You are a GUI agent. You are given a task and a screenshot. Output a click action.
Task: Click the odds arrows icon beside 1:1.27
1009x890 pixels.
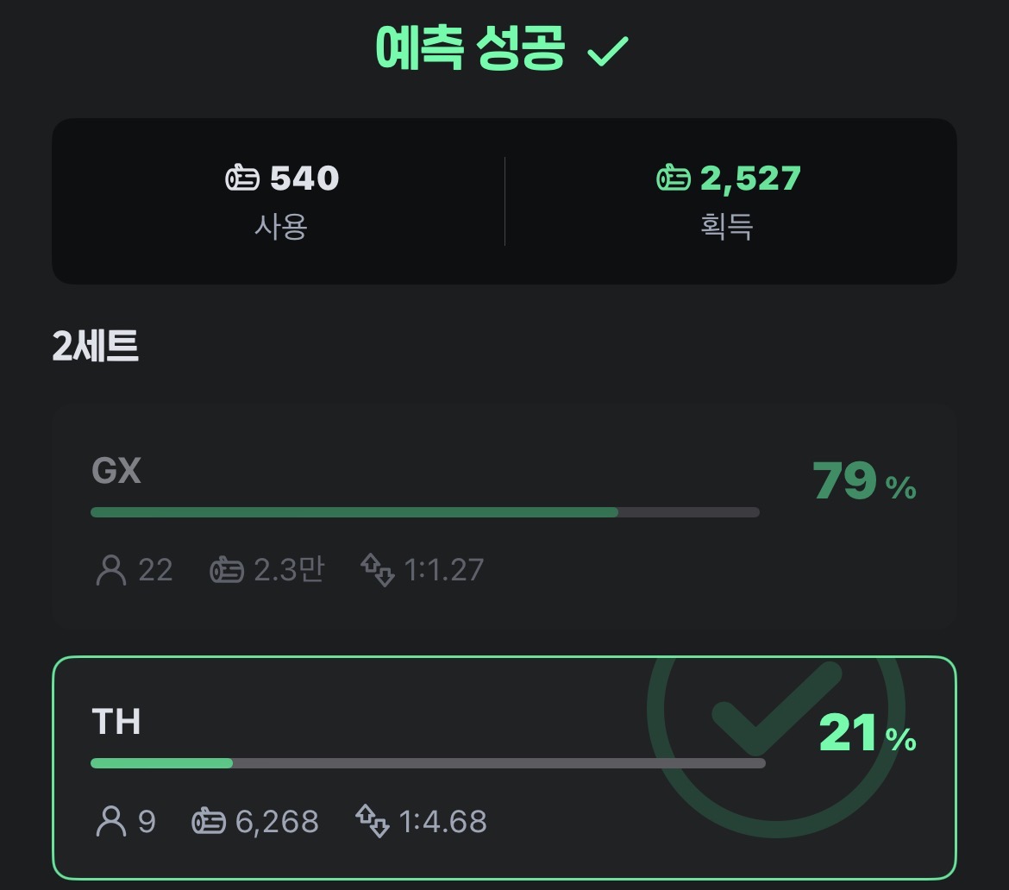[x=377, y=570]
